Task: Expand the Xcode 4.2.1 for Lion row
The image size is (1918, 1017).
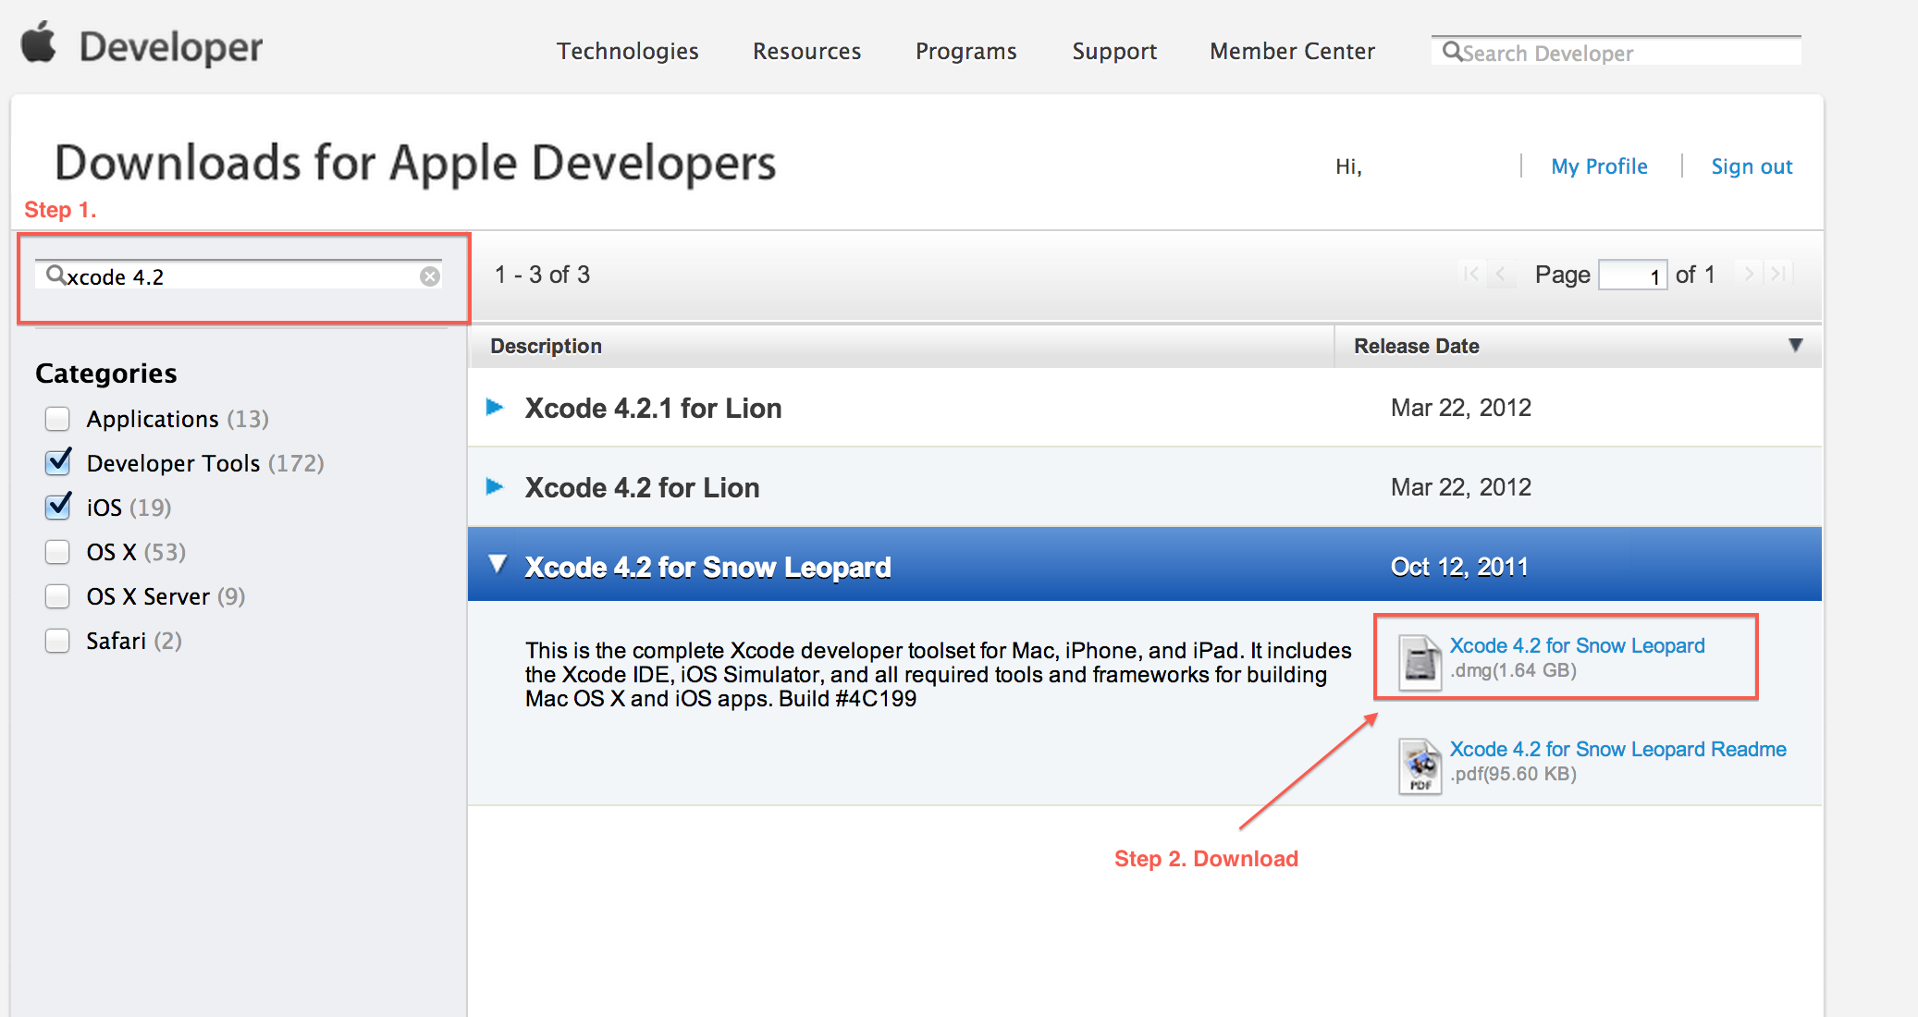Action: [x=495, y=407]
